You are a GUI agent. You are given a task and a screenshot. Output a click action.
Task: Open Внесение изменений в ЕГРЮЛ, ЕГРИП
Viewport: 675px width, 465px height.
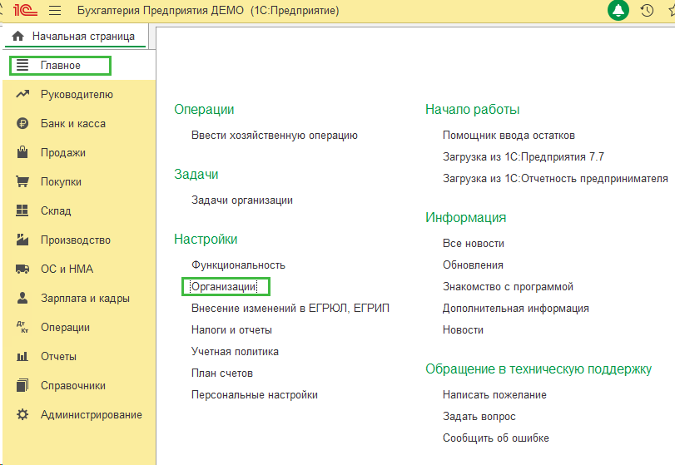[290, 308]
